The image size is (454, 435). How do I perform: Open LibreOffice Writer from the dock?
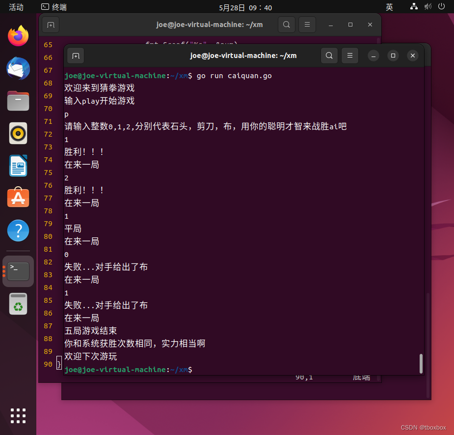tap(18, 166)
